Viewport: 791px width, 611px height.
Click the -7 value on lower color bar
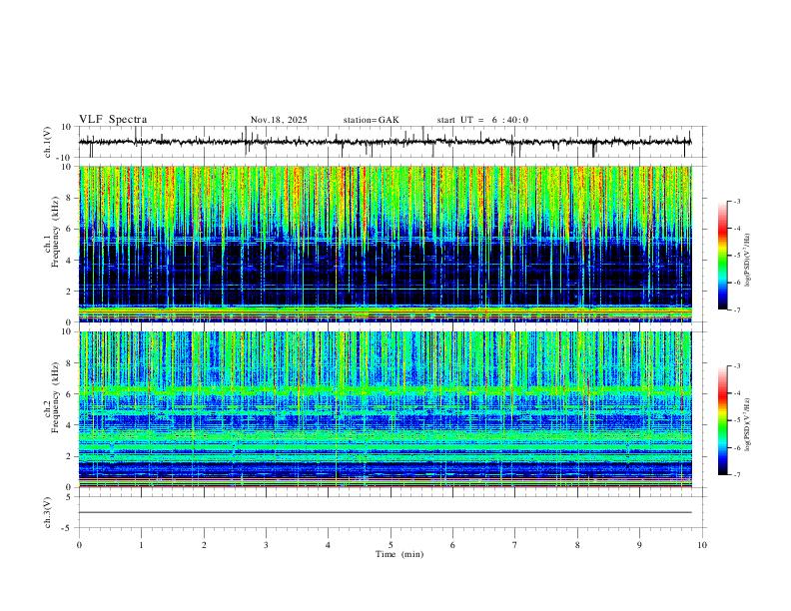736,475
